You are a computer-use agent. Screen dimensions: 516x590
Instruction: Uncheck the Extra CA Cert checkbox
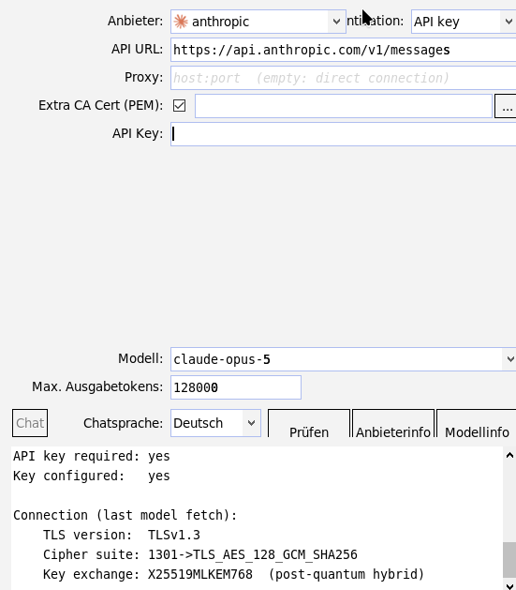click(x=180, y=106)
